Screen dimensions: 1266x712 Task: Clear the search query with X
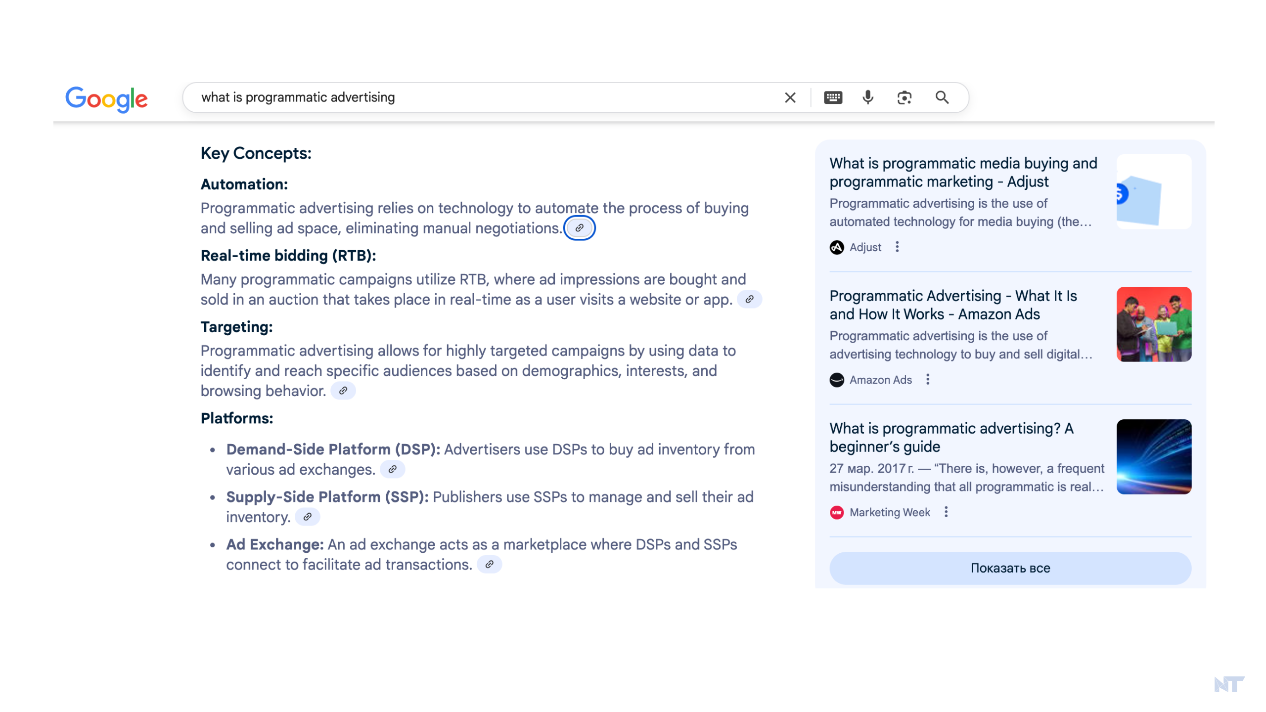790,97
